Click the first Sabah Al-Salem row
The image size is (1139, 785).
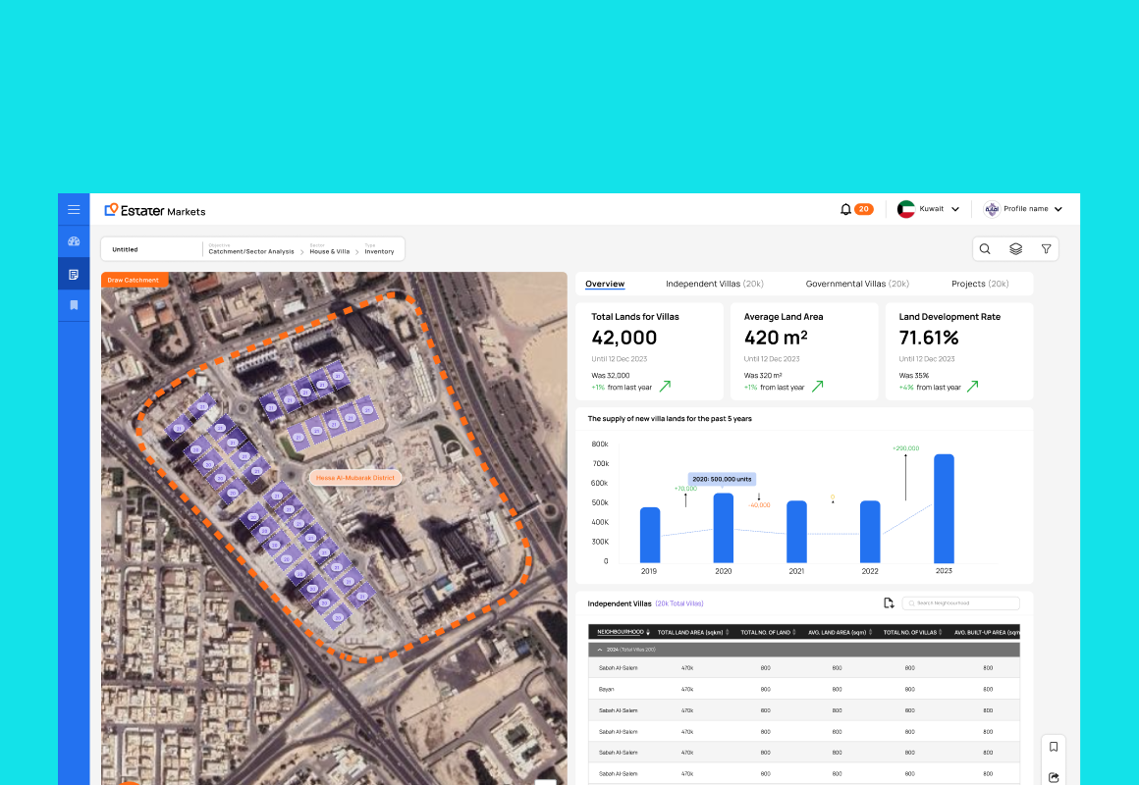[803, 668]
